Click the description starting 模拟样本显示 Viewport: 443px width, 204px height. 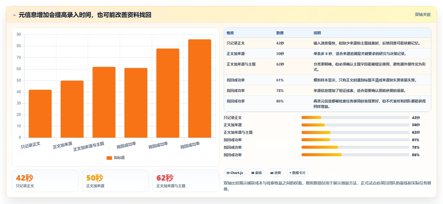365,80
